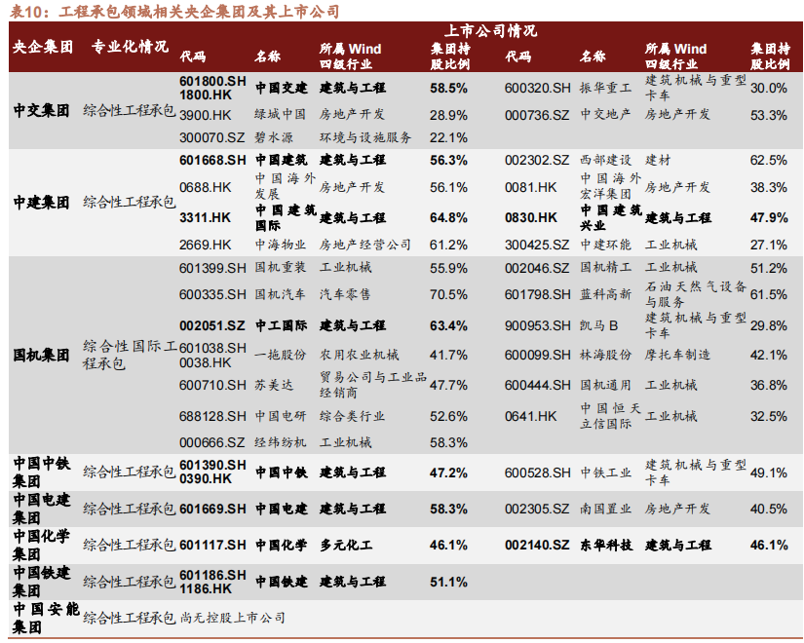Select industry 摩托车制造
The width and height of the screenshot is (804, 643).
pyautogui.click(x=677, y=355)
